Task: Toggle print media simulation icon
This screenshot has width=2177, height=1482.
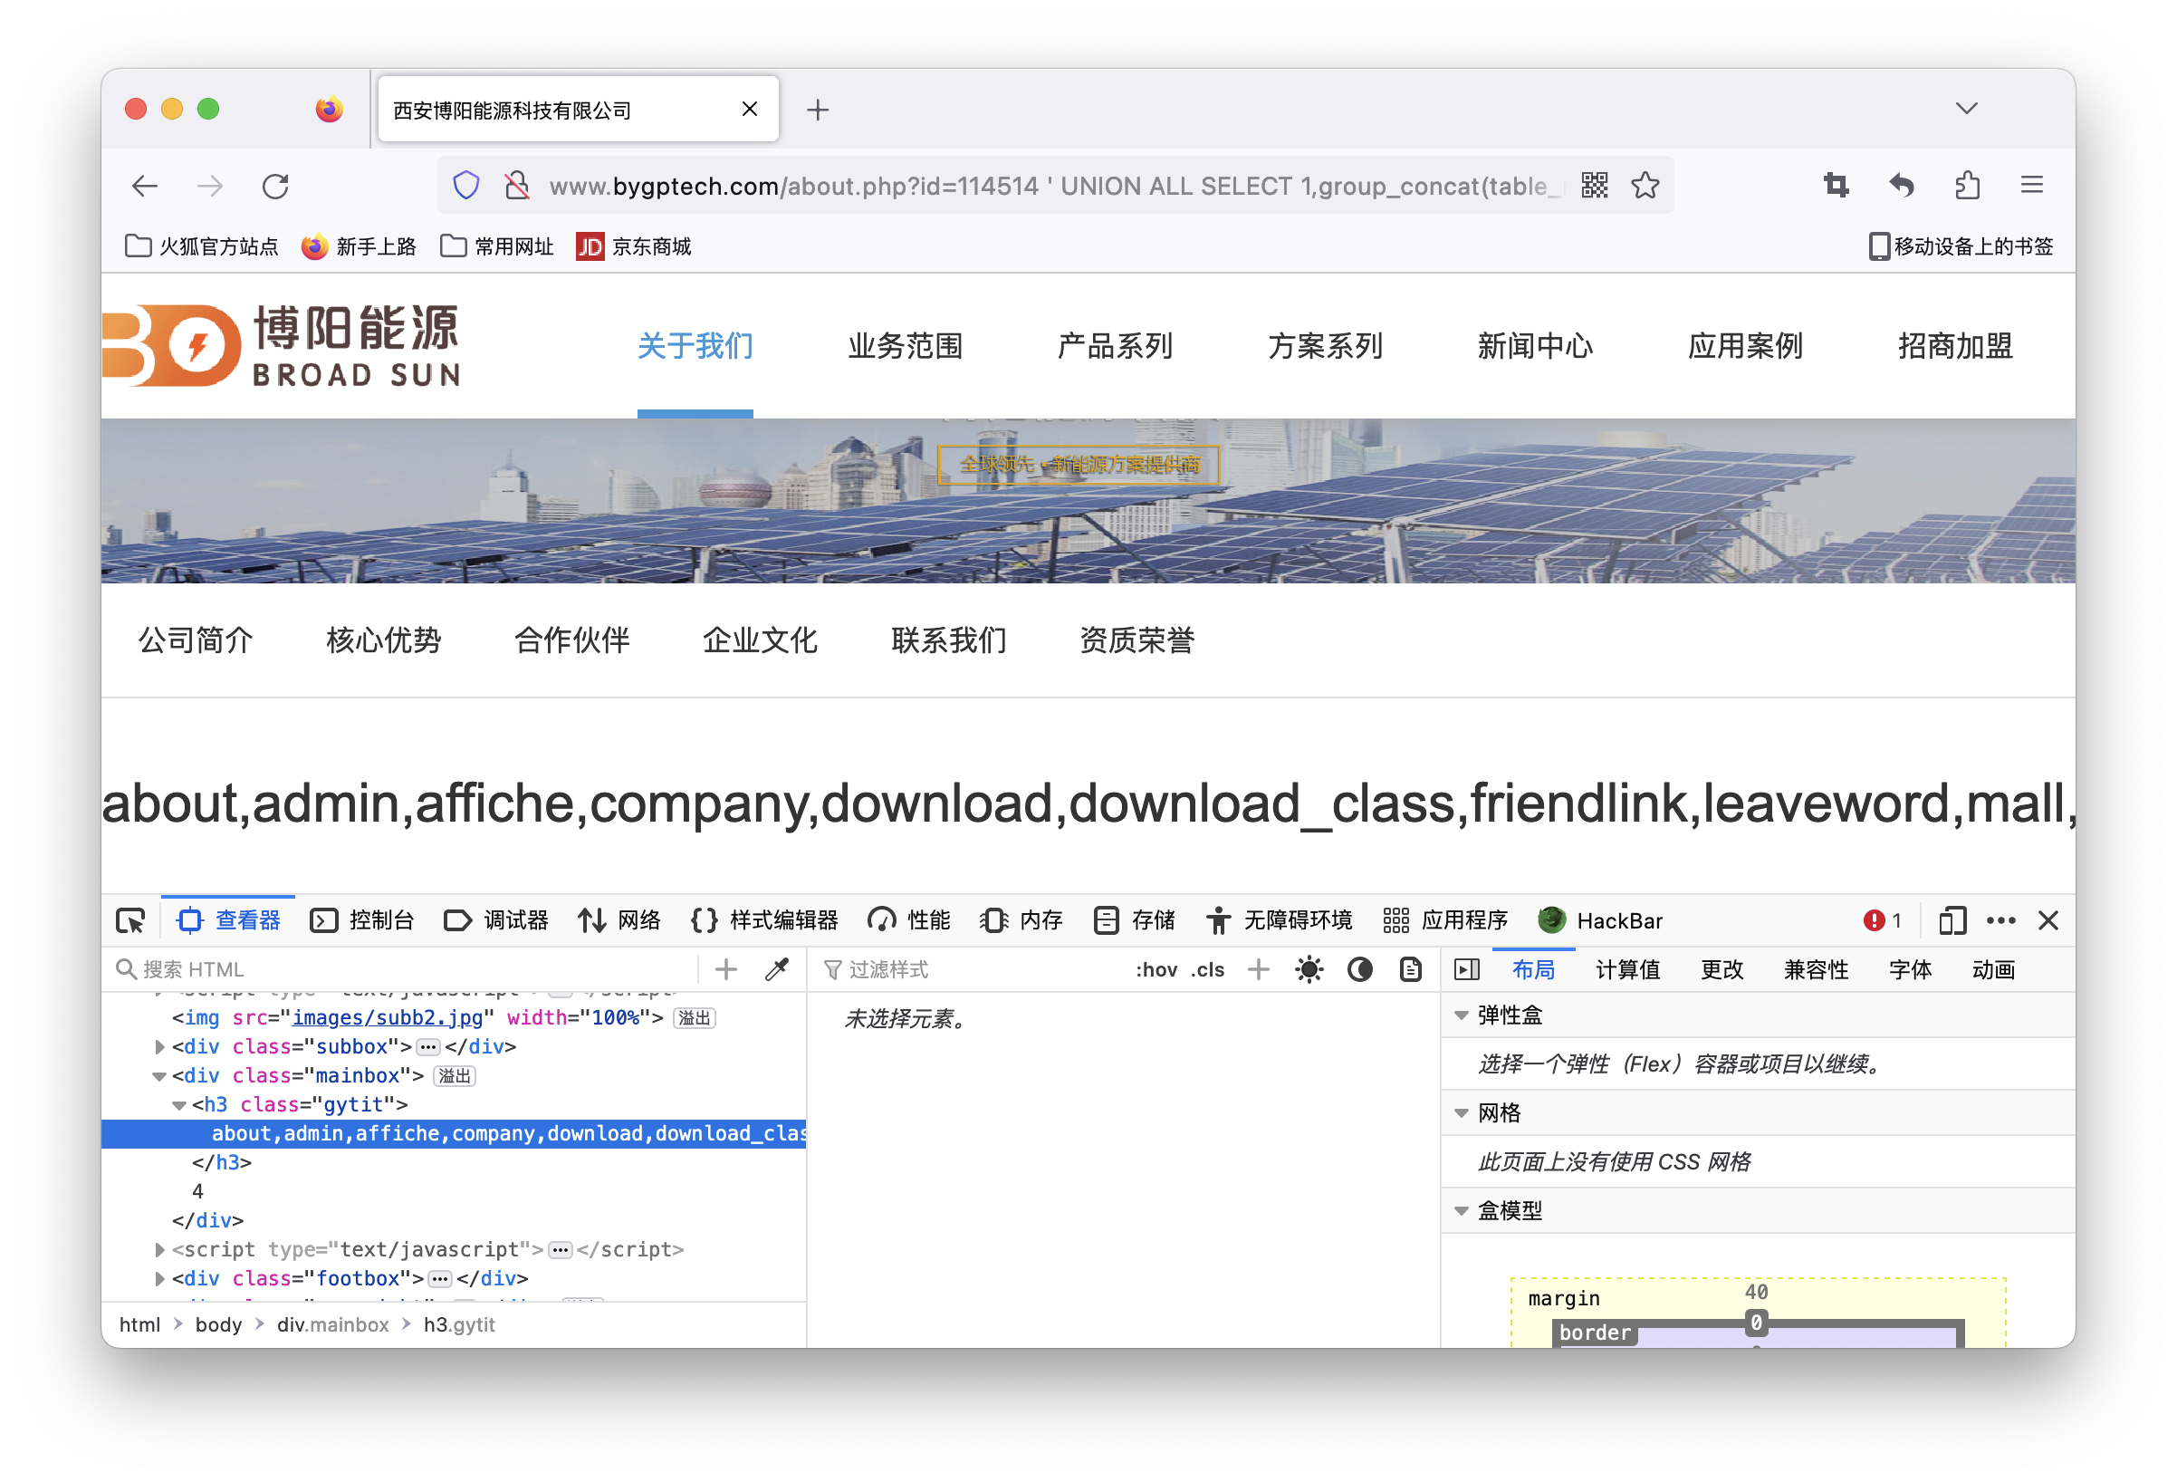Action: click(1410, 969)
